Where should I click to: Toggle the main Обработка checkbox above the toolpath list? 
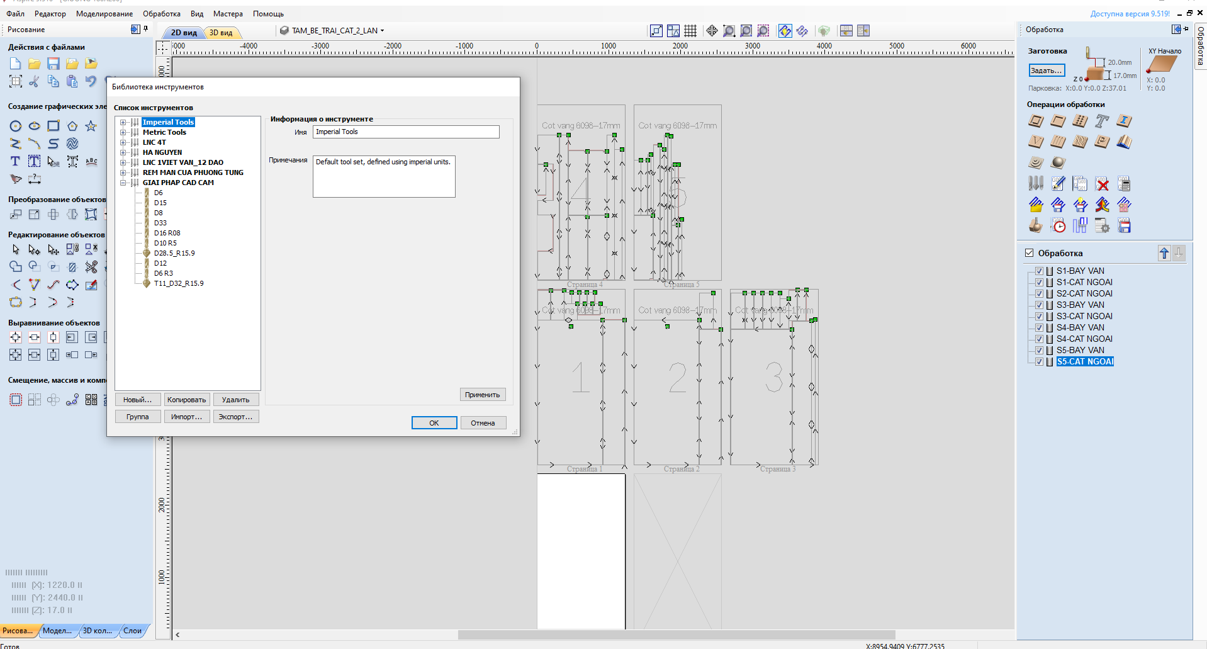tap(1030, 253)
